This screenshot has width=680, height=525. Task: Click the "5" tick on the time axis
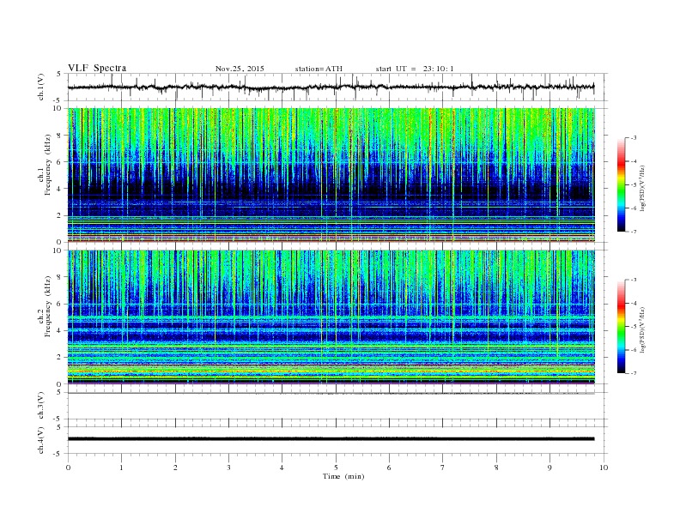pos(336,468)
